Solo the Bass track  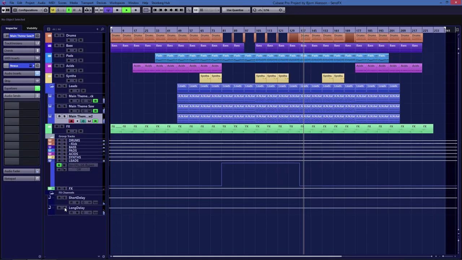(62, 45)
